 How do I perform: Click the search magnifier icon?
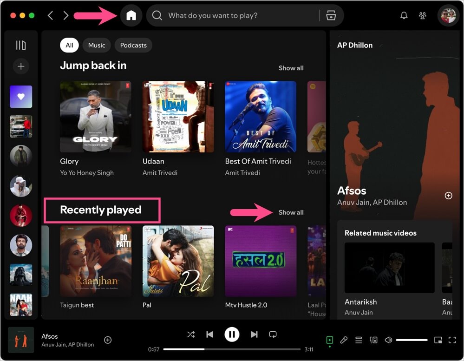coord(157,15)
